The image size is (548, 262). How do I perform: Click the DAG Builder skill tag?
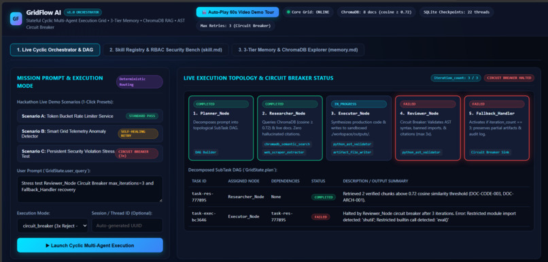coord(206,152)
